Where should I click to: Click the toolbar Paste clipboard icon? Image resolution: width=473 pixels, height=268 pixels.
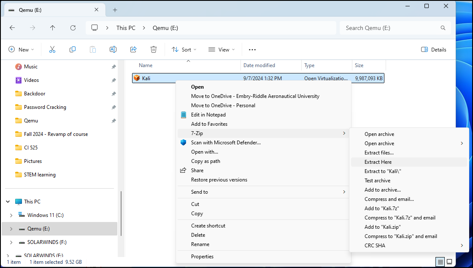[x=92, y=49]
